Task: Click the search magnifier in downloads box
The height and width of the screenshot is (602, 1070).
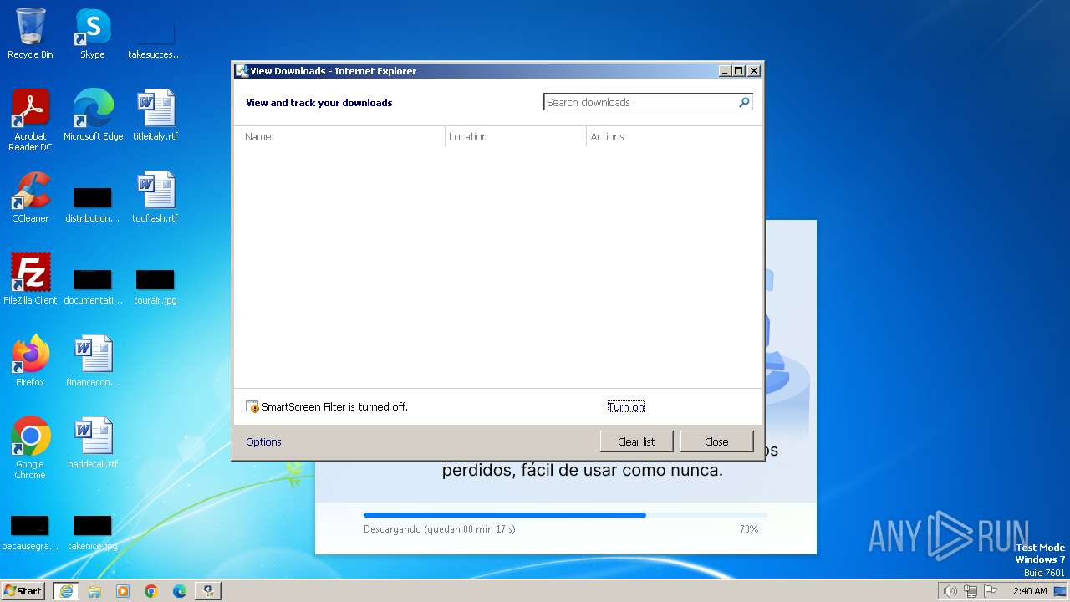Action: tap(744, 102)
